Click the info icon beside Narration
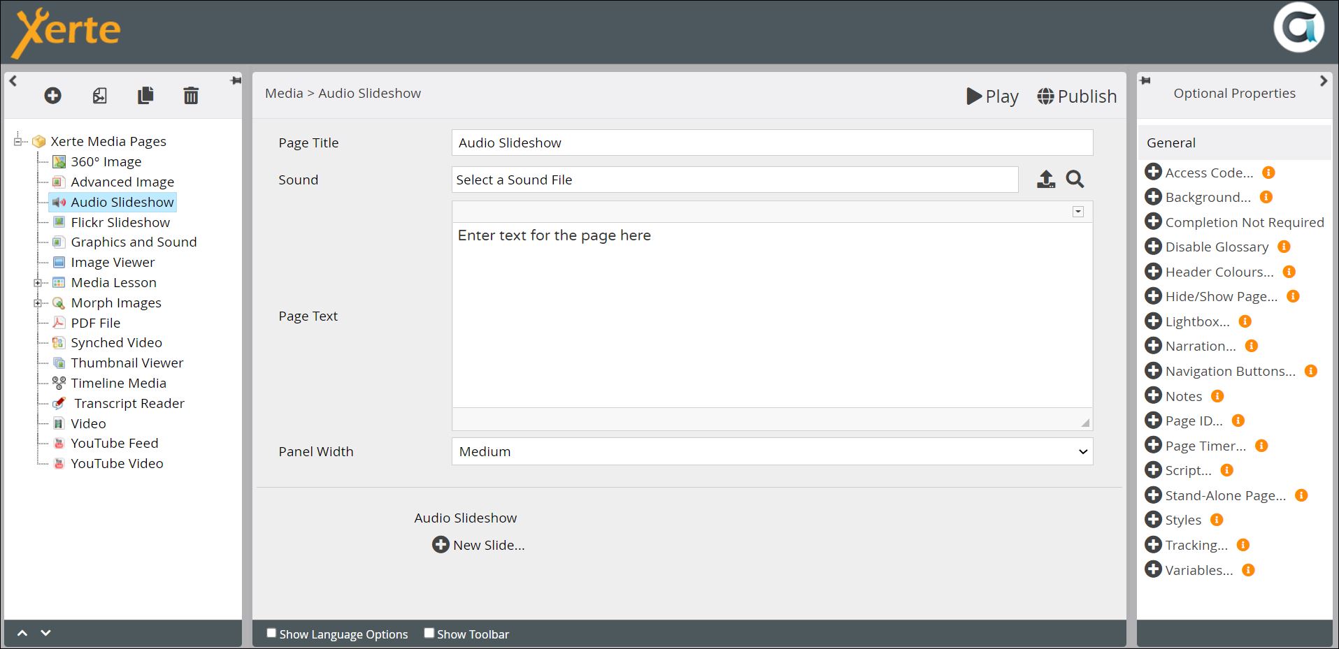The width and height of the screenshot is (1339, 649). [x=1252, y=346]
